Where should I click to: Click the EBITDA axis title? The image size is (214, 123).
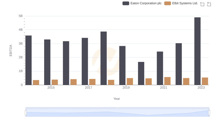11,50
